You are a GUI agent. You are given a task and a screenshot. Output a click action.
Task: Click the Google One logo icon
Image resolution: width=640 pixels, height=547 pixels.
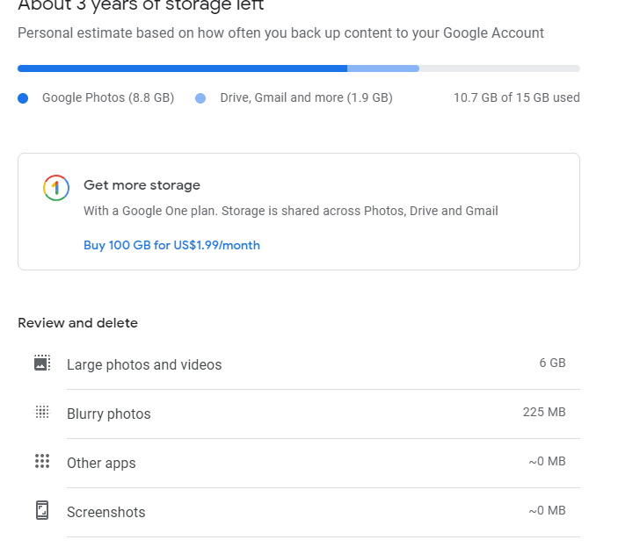56,188
